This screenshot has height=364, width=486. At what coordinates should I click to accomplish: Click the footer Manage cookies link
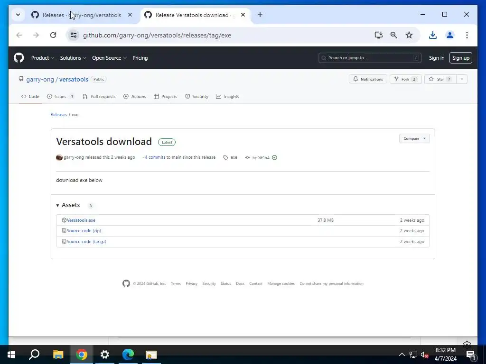tap(281, 283)
